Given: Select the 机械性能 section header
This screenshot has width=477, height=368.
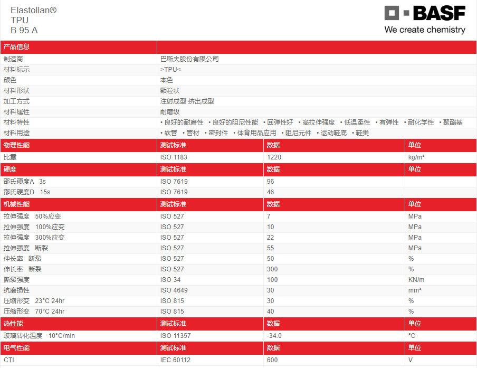Looking at the screenshot, I should tap(17, 204).
